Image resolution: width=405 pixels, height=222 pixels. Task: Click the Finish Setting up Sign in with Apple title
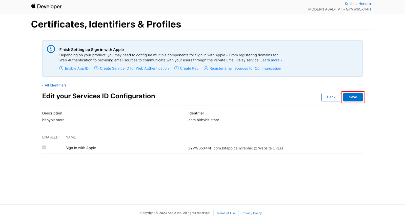(92, 50)
